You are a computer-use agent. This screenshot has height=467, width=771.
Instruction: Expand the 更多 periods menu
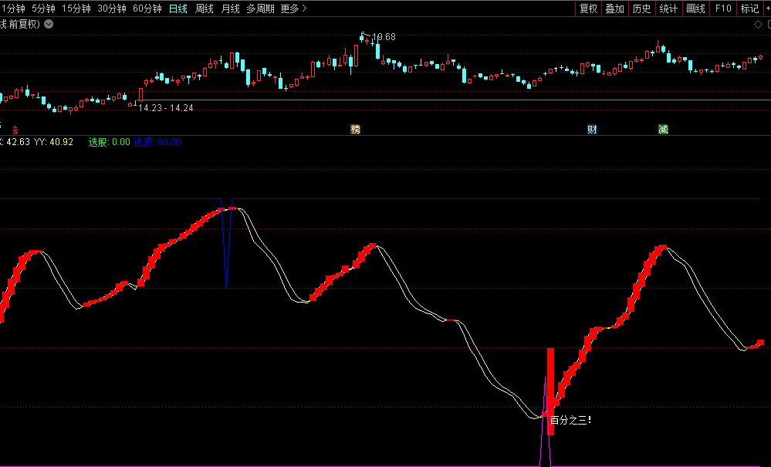[293, 8]
